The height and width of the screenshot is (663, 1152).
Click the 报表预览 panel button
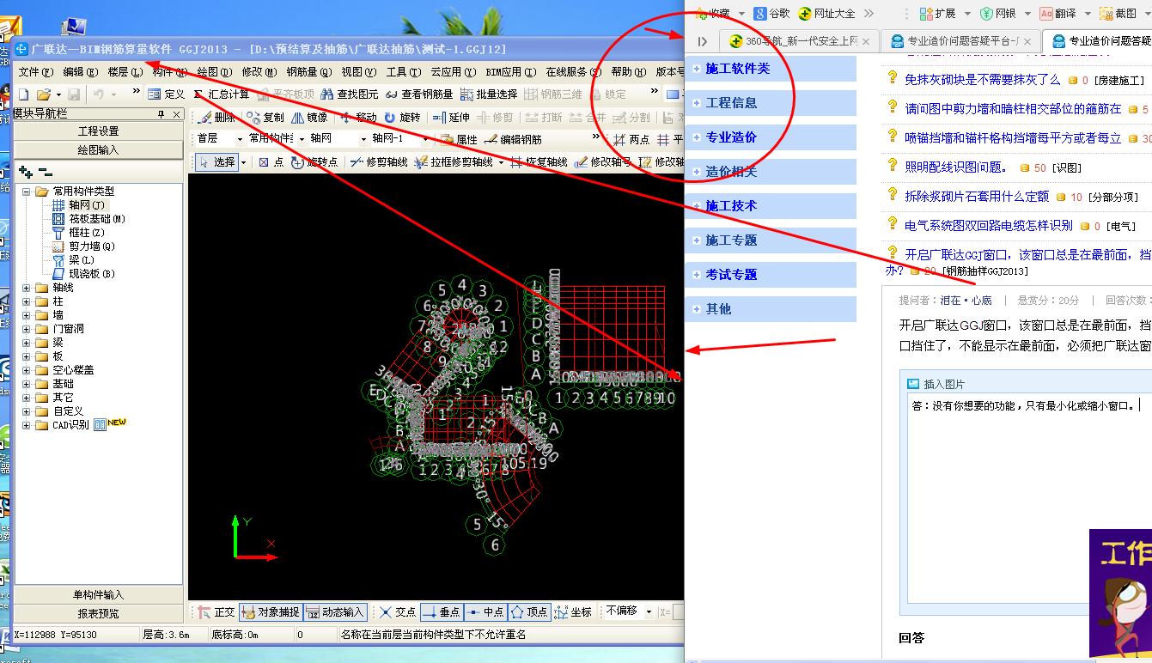(99, 613)
